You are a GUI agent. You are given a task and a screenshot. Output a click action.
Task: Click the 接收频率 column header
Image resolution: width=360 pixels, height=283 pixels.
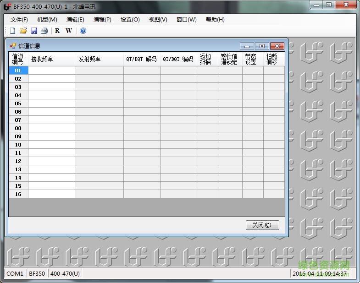point(52,59)
